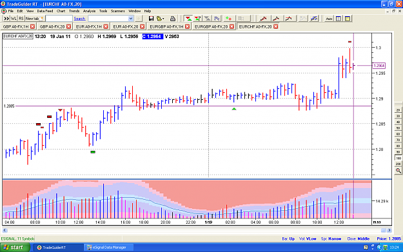
Task: Click the yellow table layout icon
Action: [x=348, y=19]
